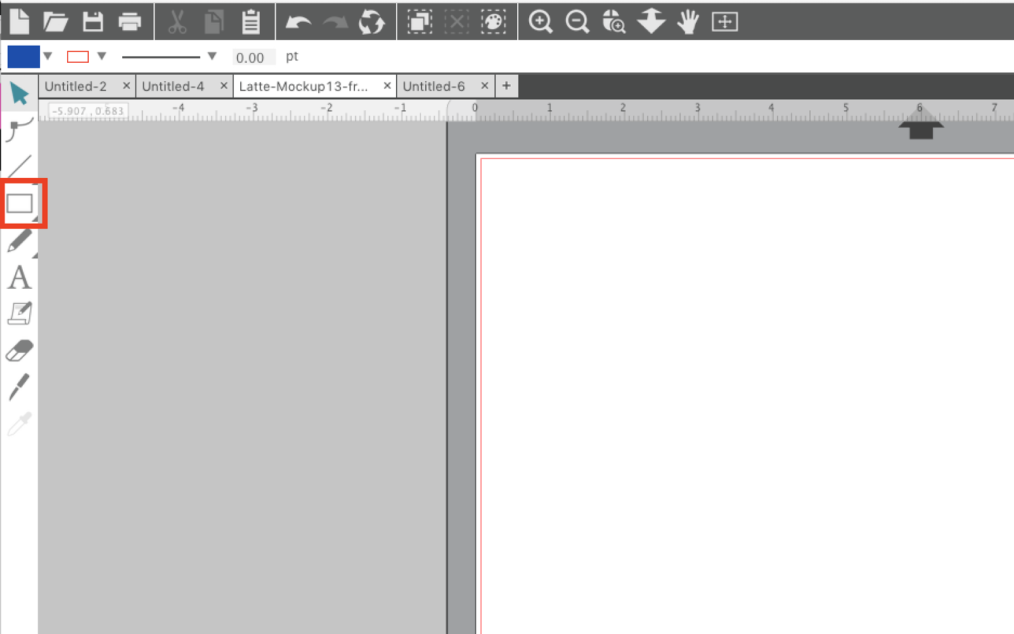Select the Eraser tool

(20, 350)
